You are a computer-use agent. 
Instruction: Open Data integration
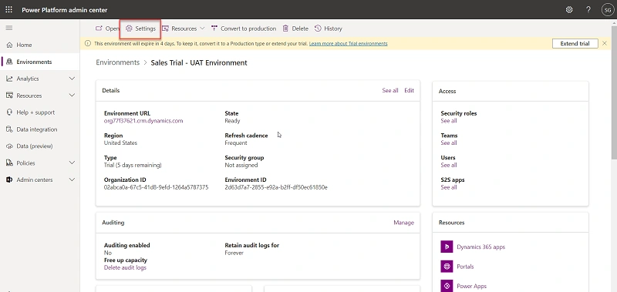pos(40,129)
